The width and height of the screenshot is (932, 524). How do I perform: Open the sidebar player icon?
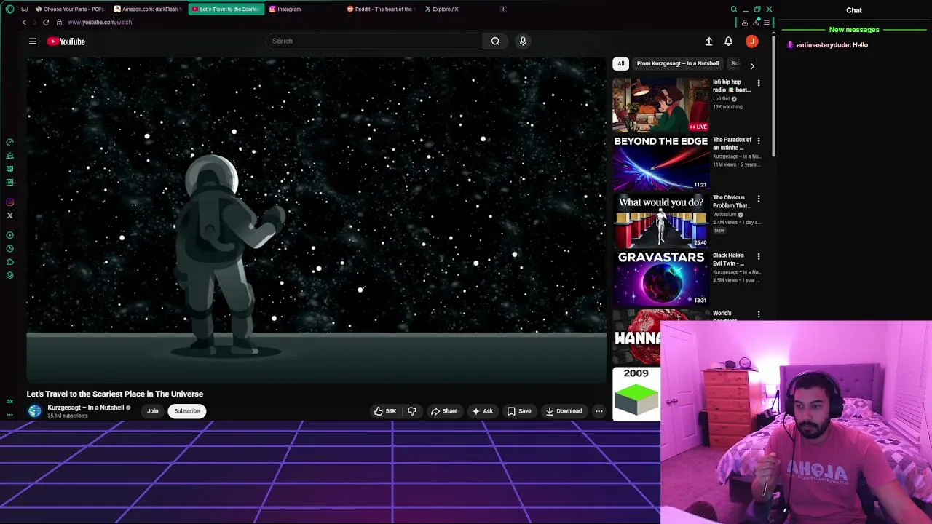point(9,235)
